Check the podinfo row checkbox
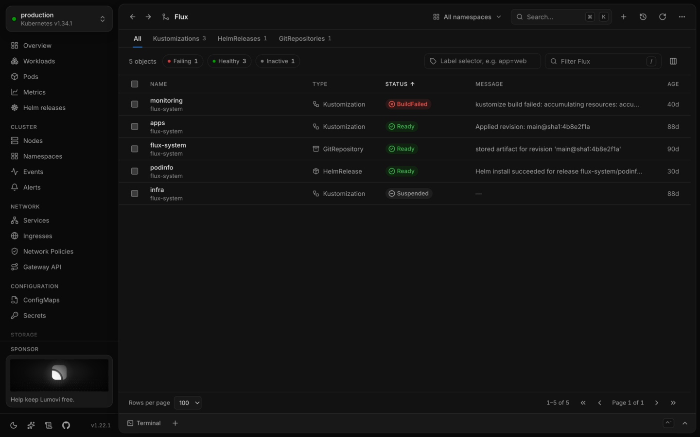The width and height of the screenshot is (700, 437). pyautogui.click(x=135, y=171)
